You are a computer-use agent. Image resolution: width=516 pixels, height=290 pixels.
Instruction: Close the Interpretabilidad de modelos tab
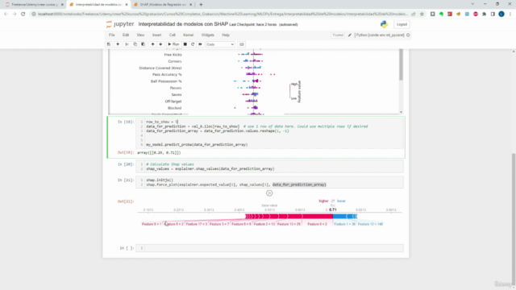coord(127,5)
